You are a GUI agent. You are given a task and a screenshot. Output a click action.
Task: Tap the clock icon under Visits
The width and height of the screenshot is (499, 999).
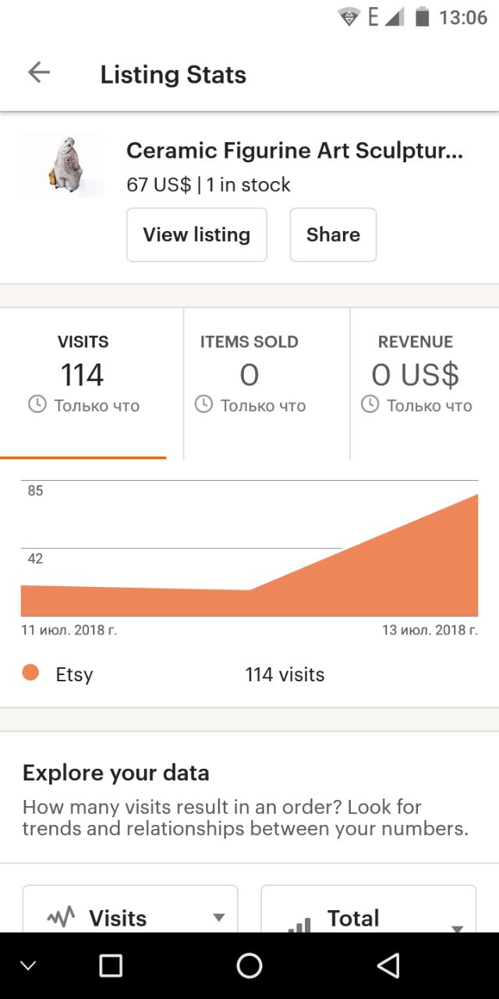pyautogui.click(x=37, y=404)
